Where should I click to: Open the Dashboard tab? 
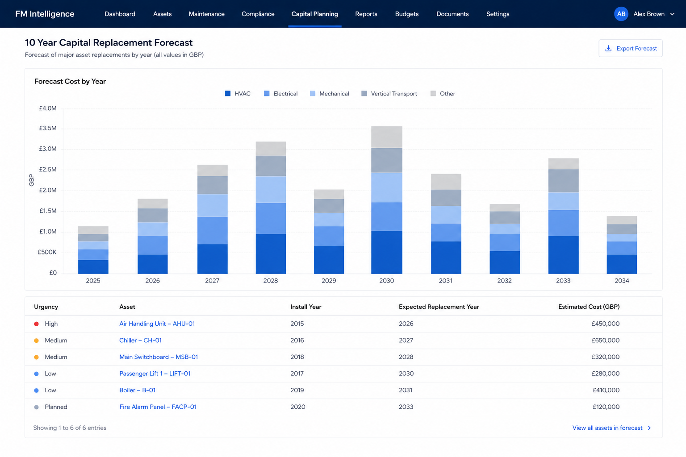(x=120, y=14)
